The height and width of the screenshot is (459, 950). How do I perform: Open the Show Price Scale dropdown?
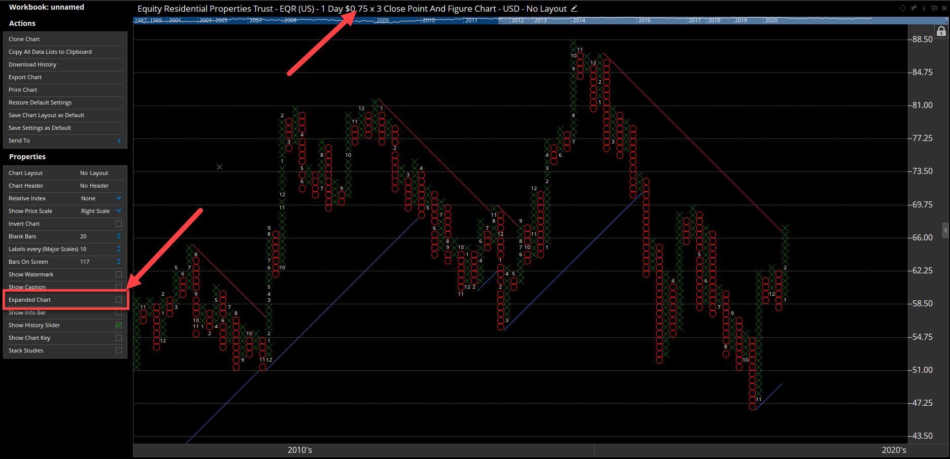pyautogui.click(x=119, y=211)
